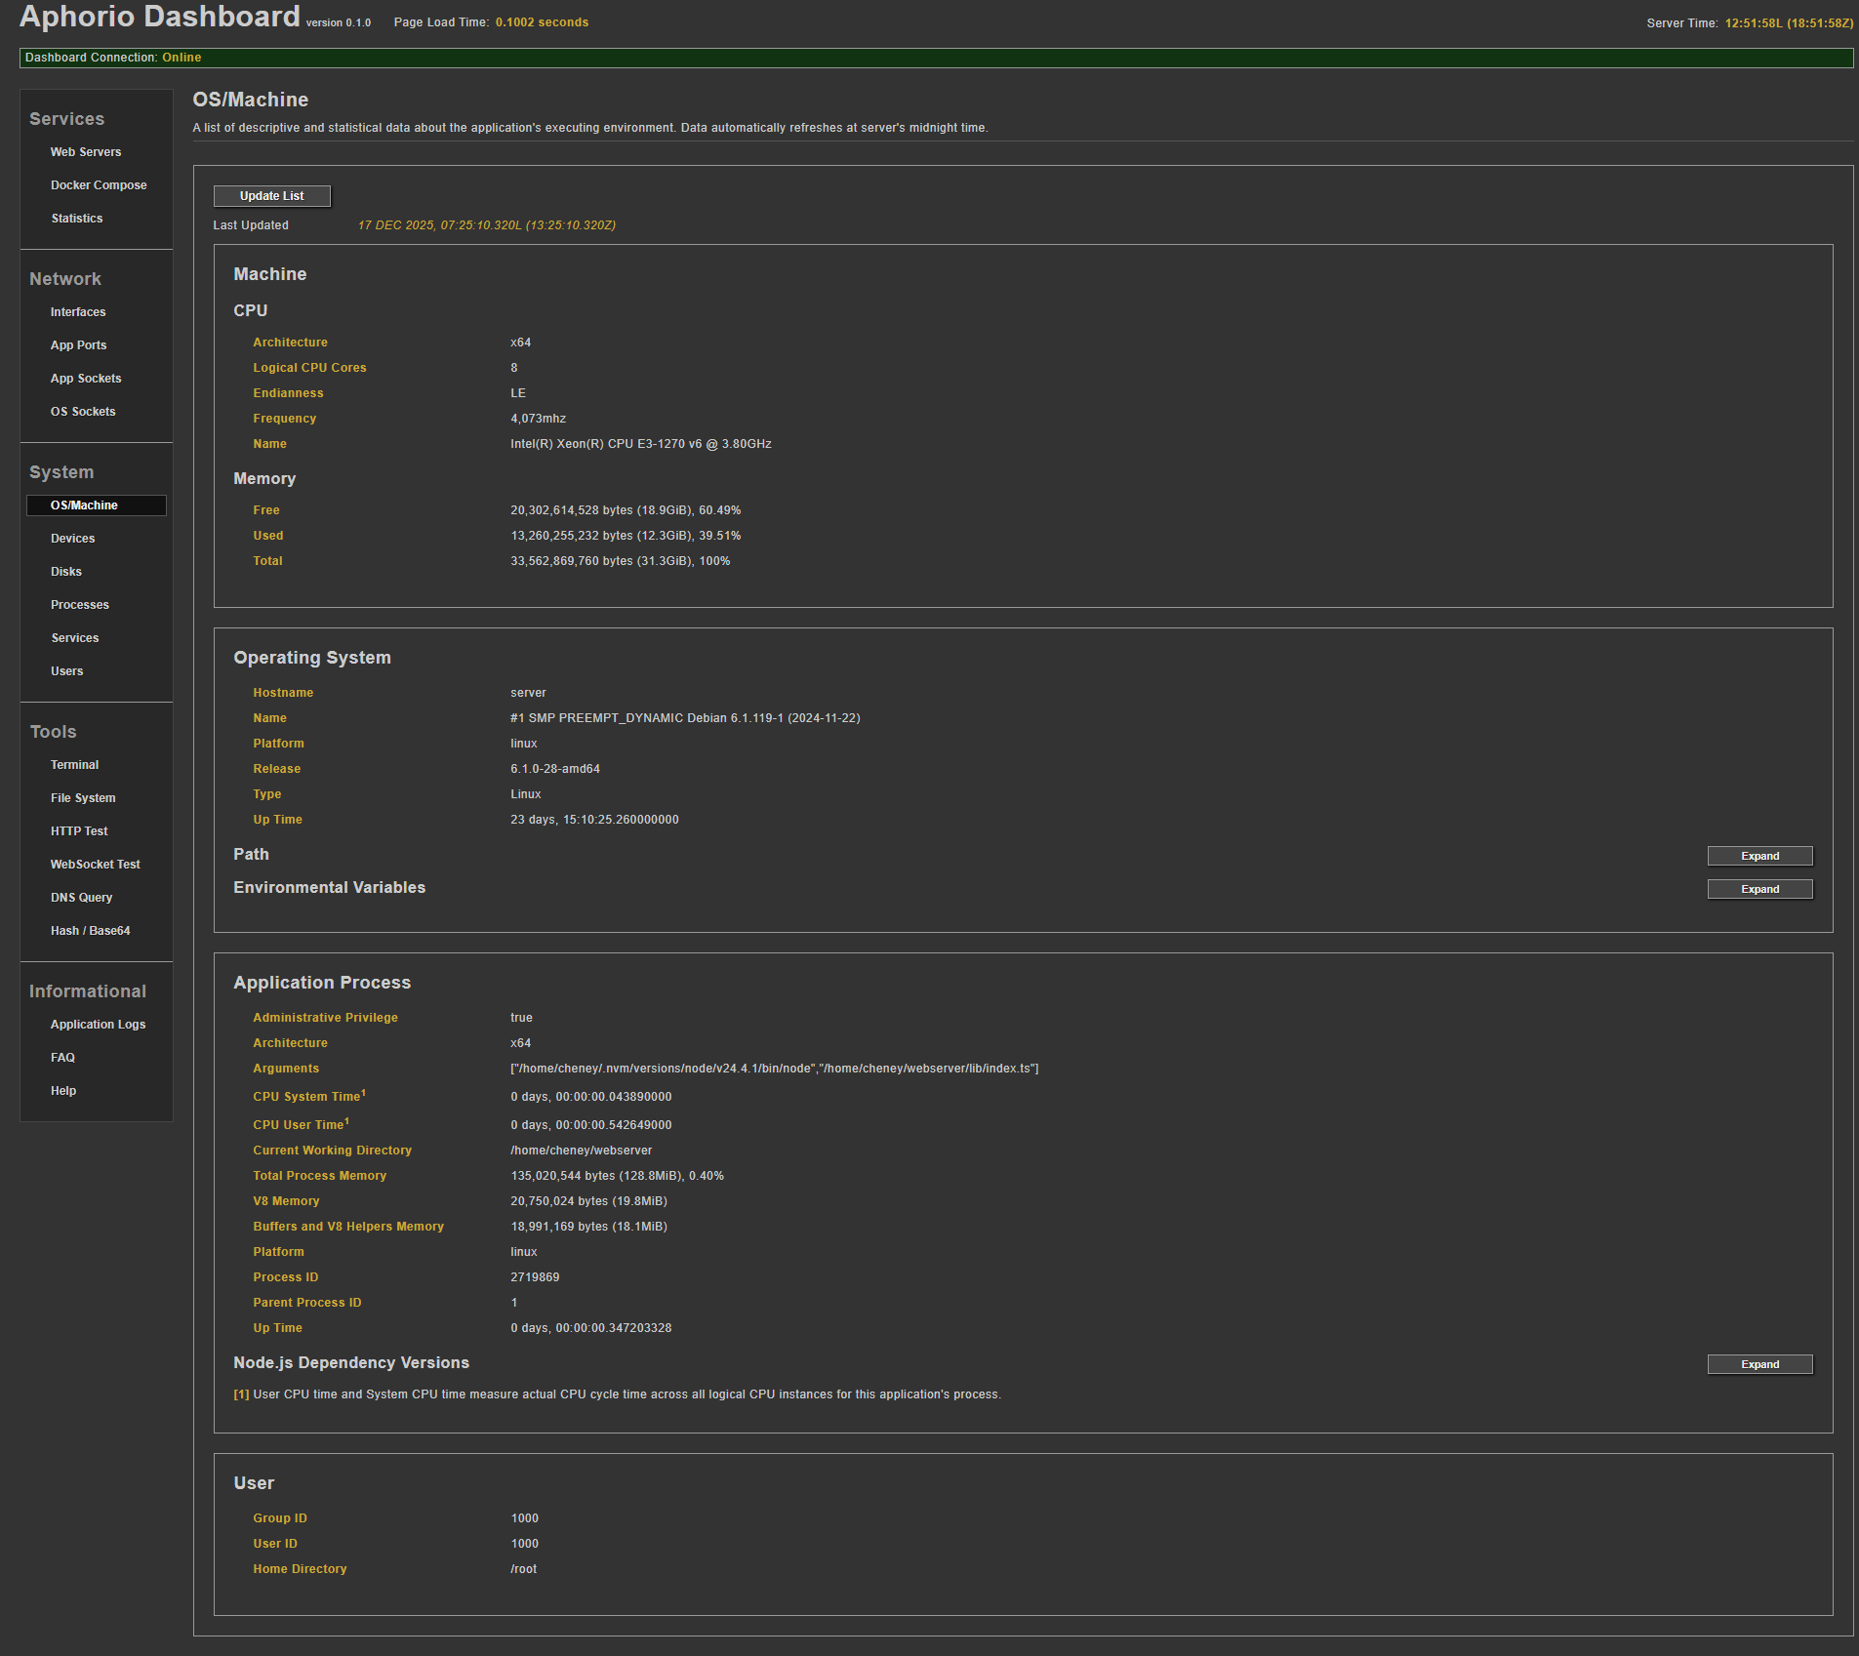The height and width of the screenshot is (1656, 1859).
Task: Open Statistics under Services
Action: click(x=77, y=219)
